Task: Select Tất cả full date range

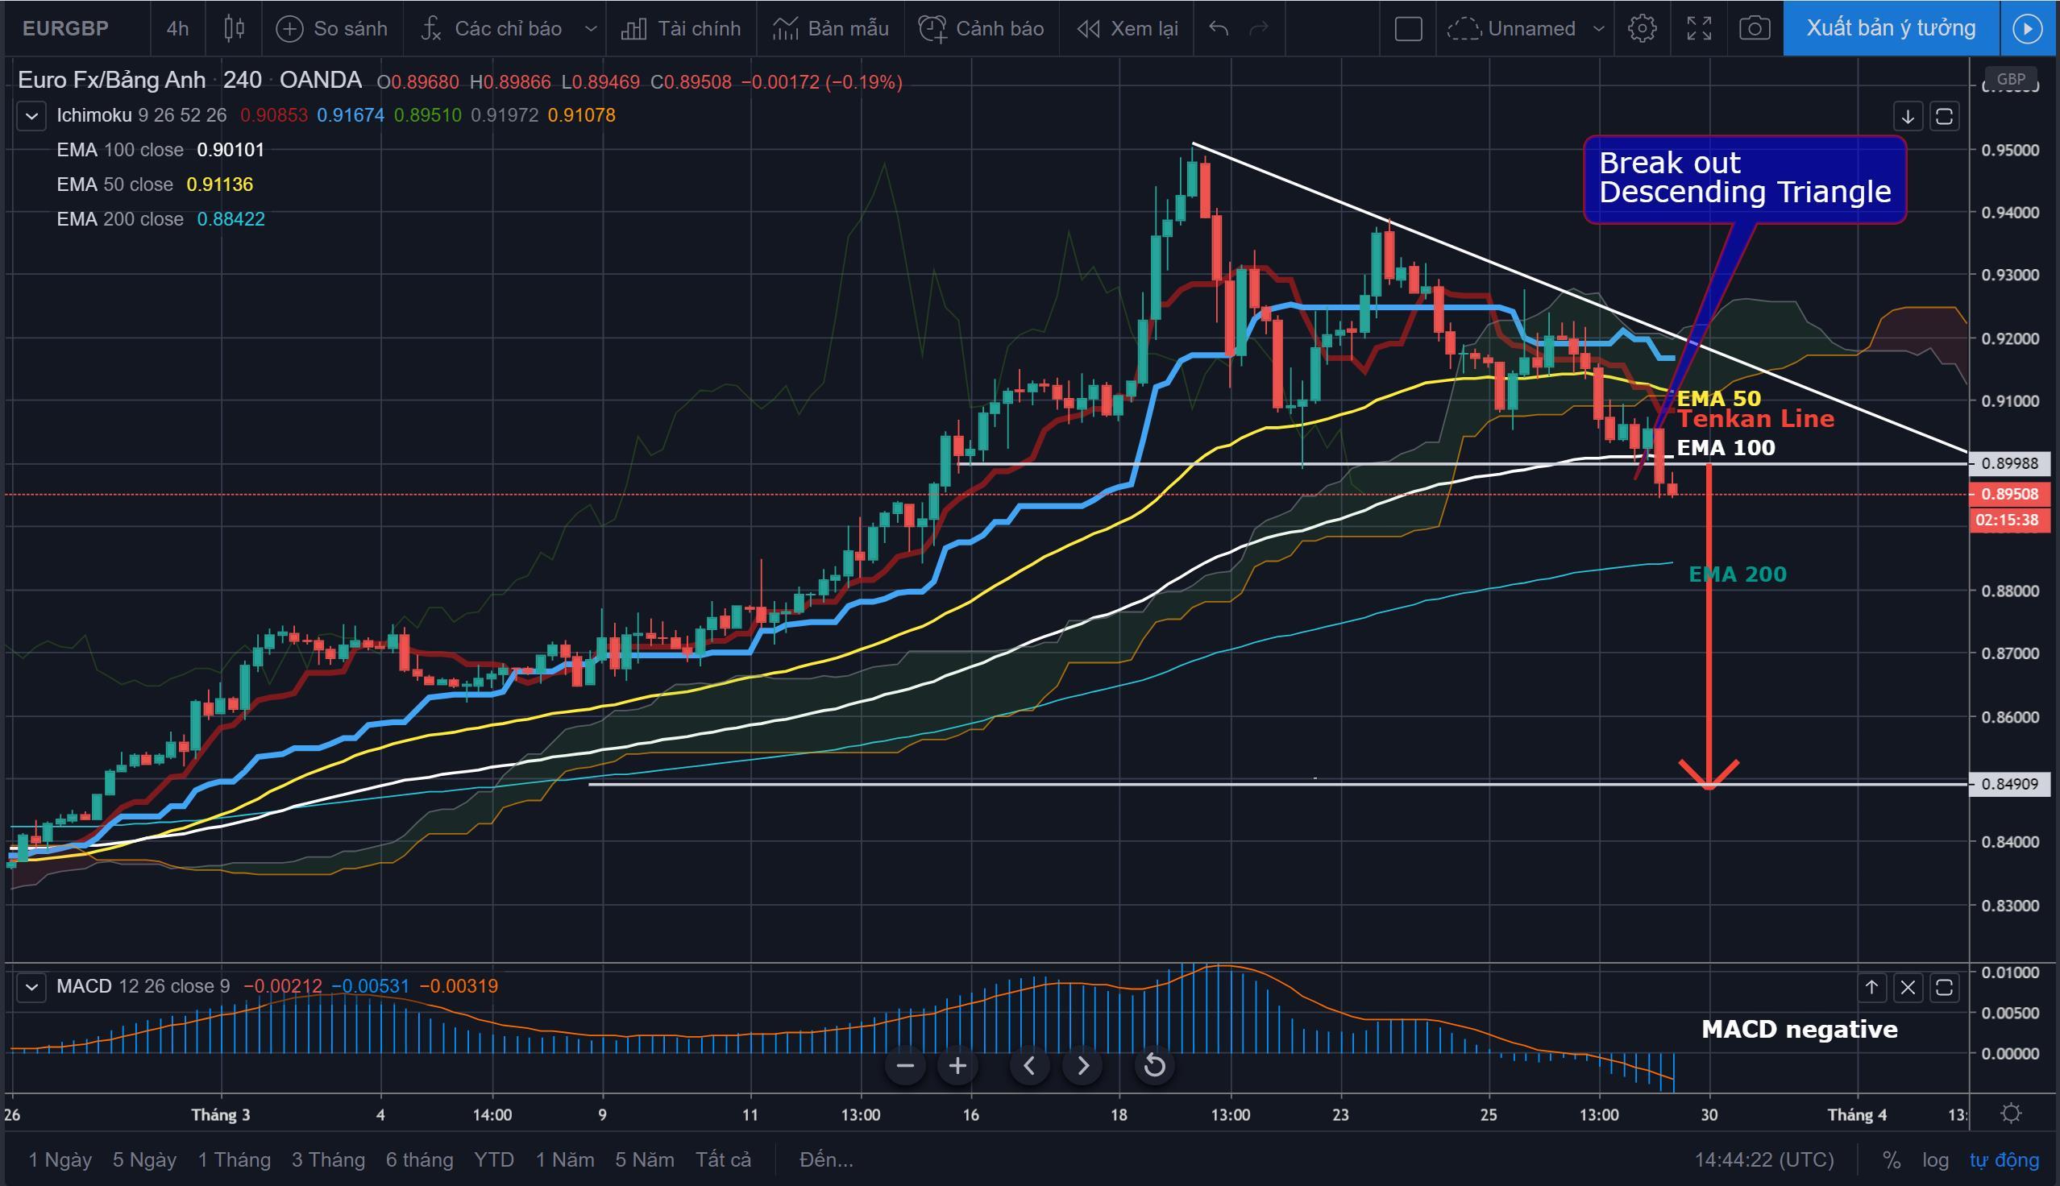Action: (x=723, y=1159)
